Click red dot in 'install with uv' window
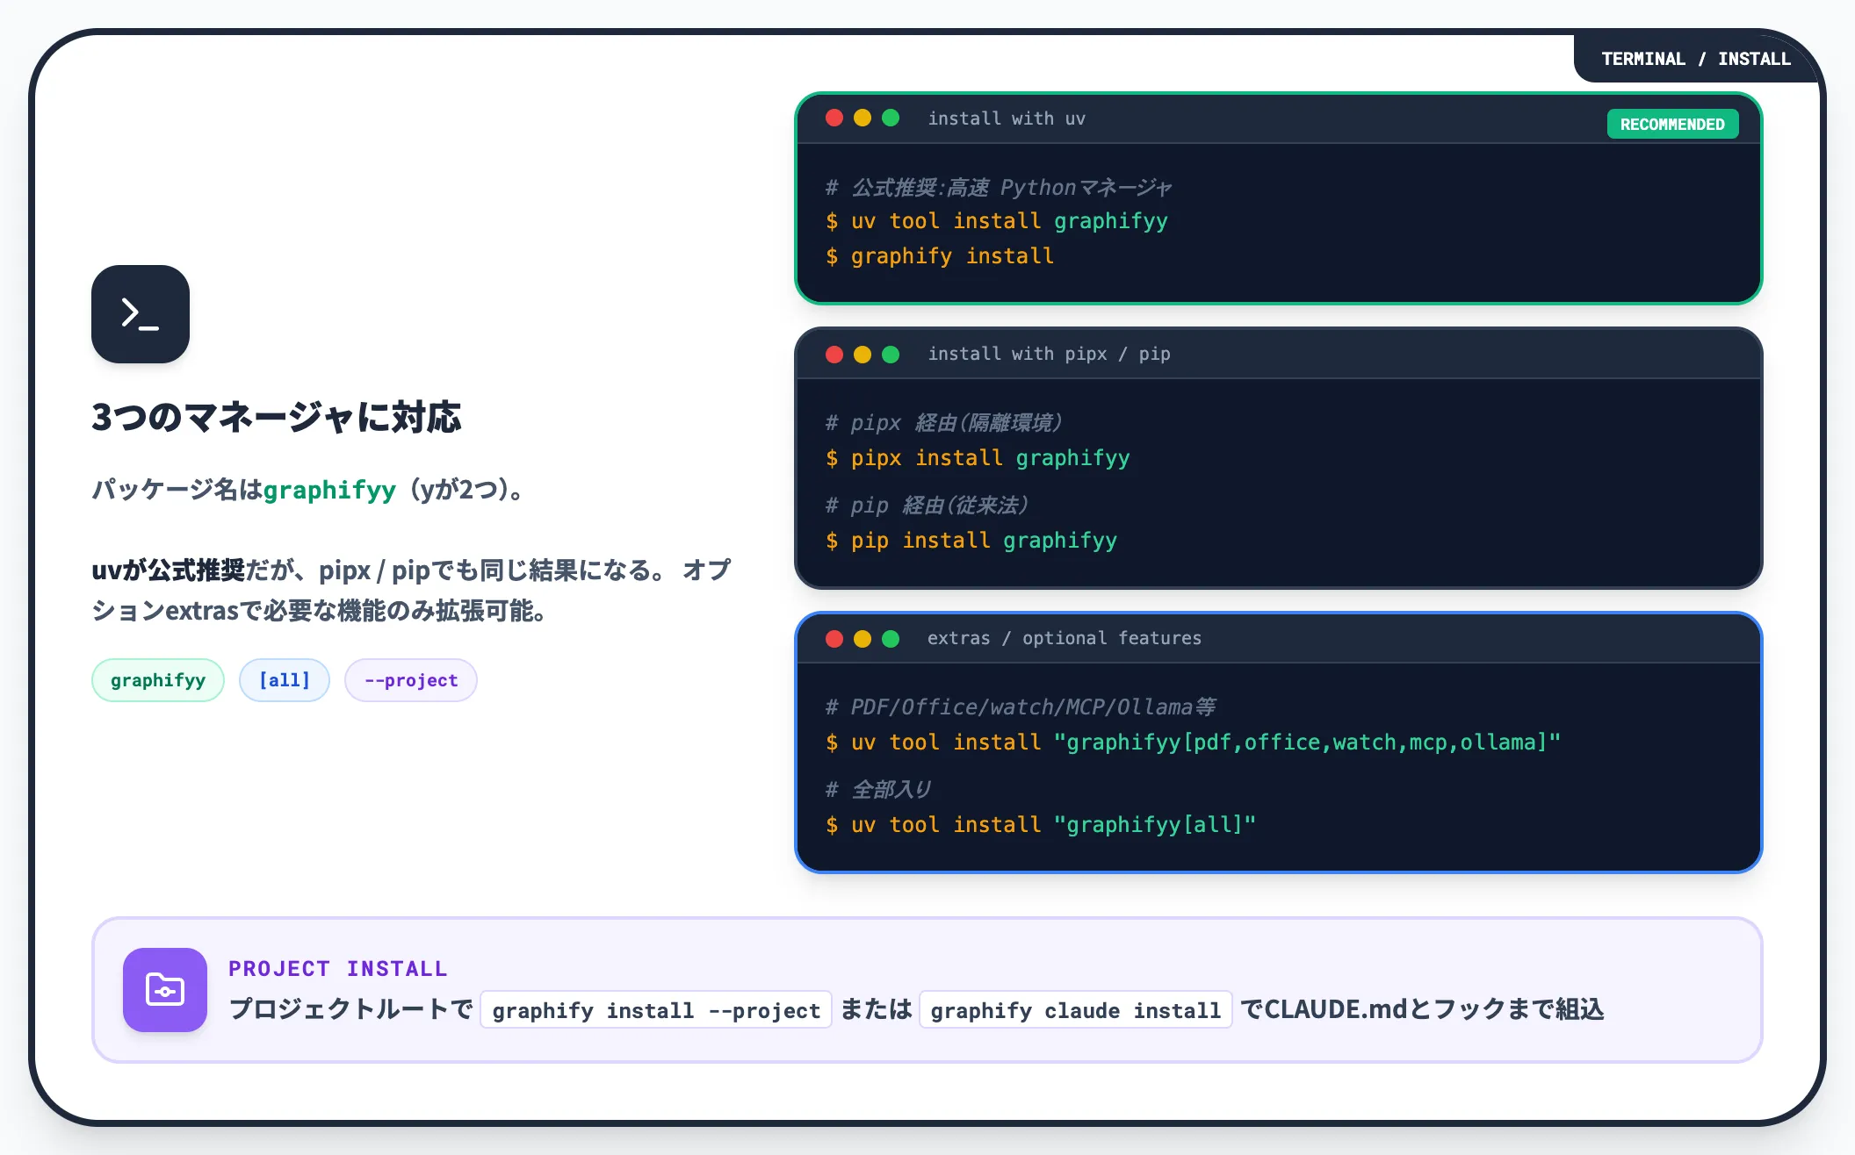 point(834,118)
